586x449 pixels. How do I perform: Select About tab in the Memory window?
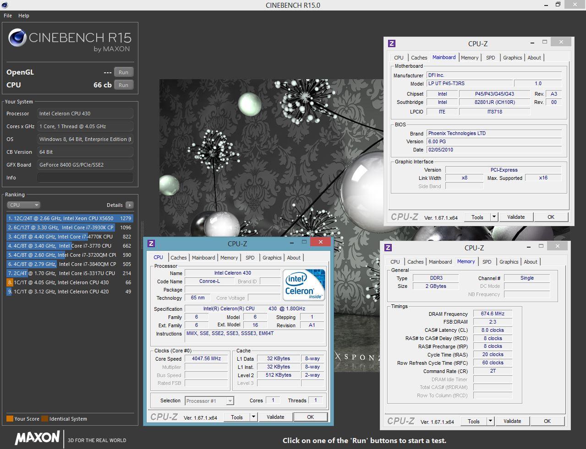click(x=531, y=262)
